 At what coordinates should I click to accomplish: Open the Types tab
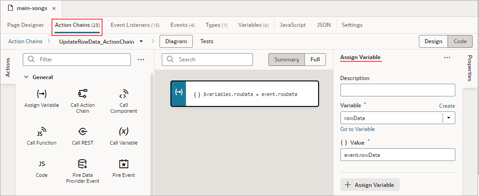(216, 25)
